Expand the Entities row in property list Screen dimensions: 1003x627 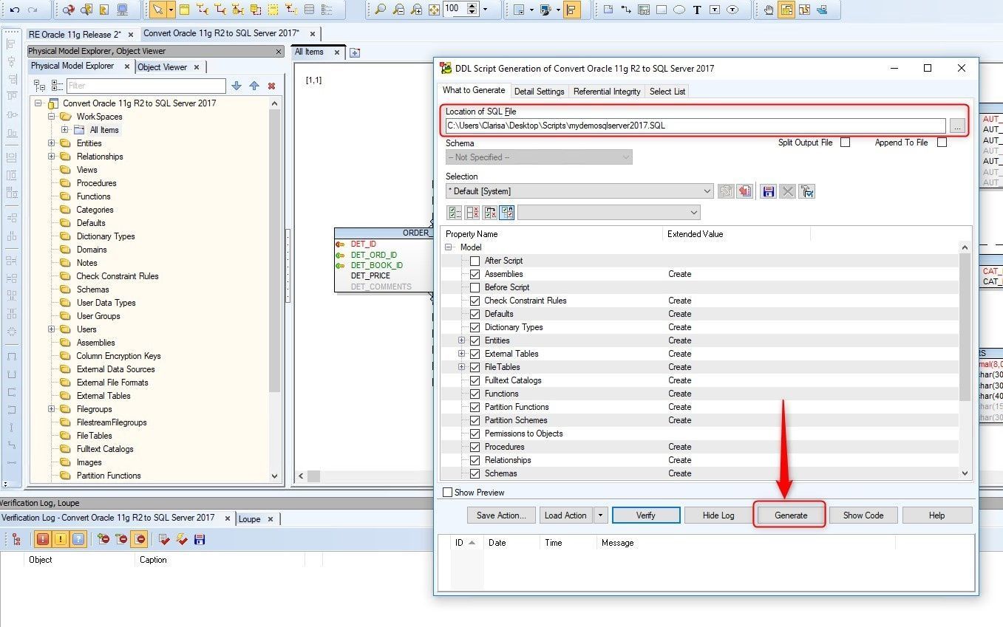462,340
